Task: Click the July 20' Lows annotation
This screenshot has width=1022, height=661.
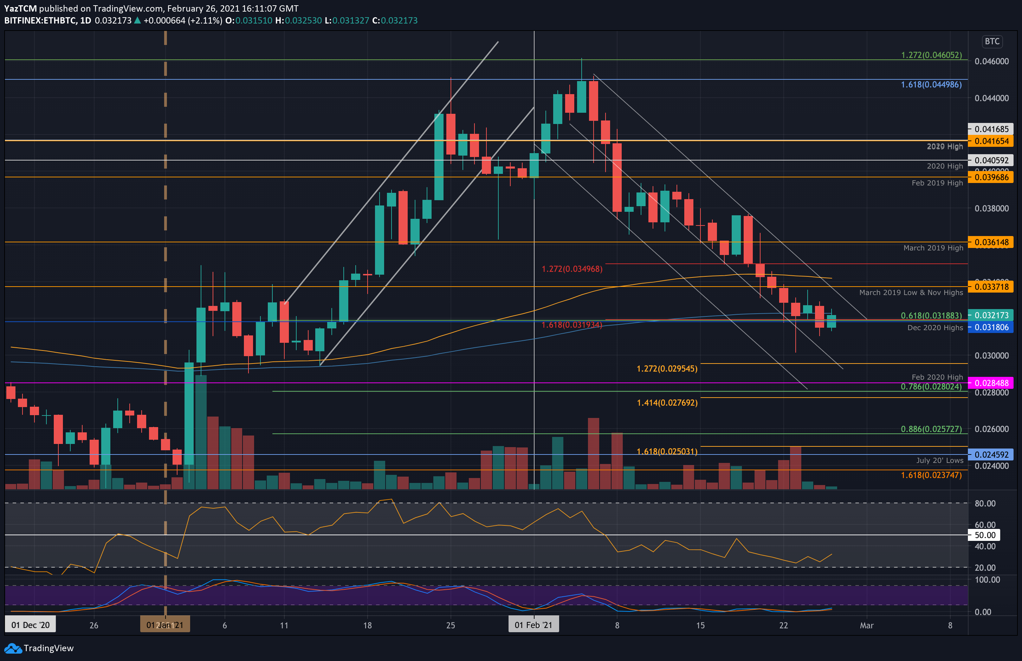Action: 939,460
